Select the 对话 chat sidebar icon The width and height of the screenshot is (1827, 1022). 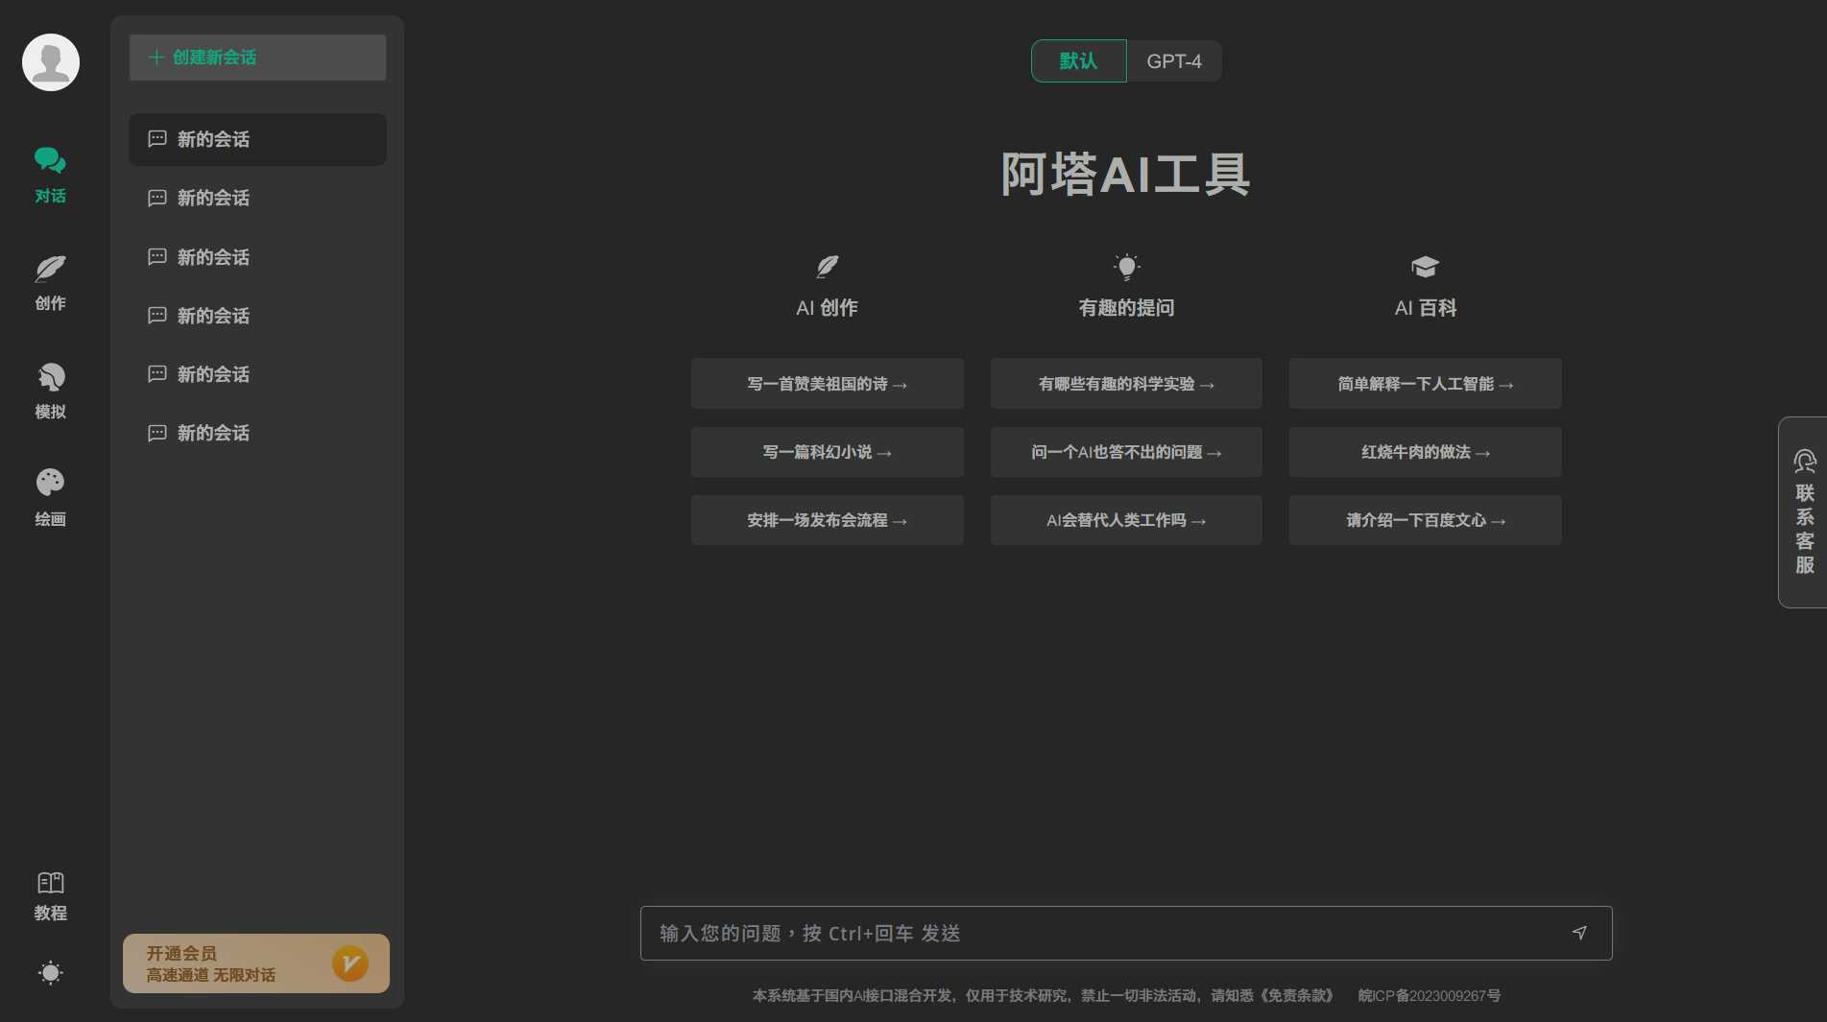(x=50, y=161)
